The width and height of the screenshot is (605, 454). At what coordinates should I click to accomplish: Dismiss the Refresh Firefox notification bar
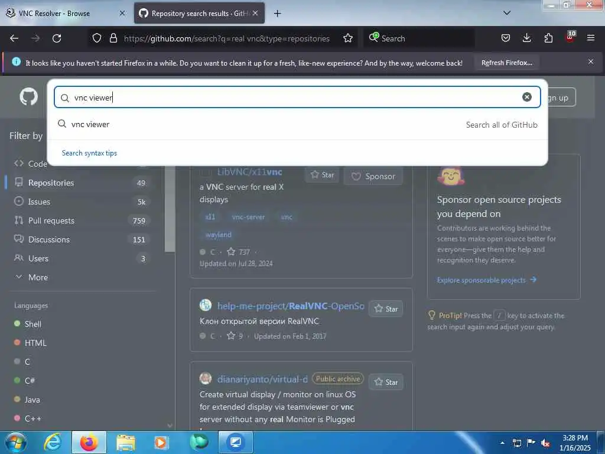coord(591,61)
